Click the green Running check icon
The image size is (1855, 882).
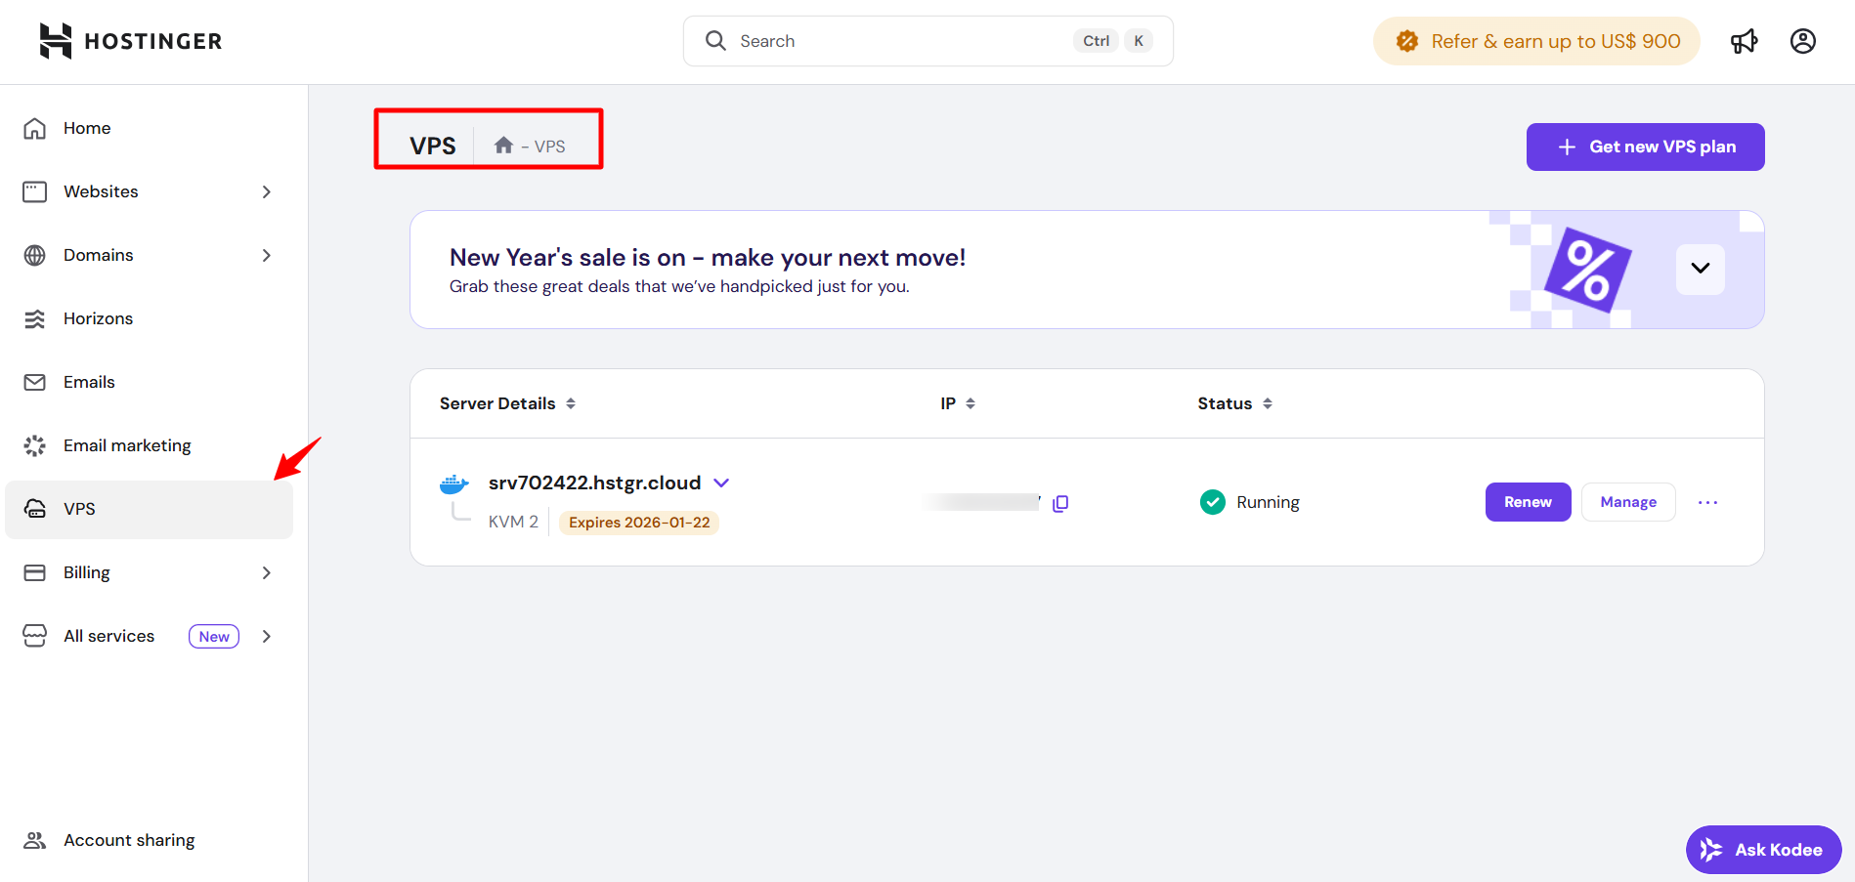click(1213, 502)
